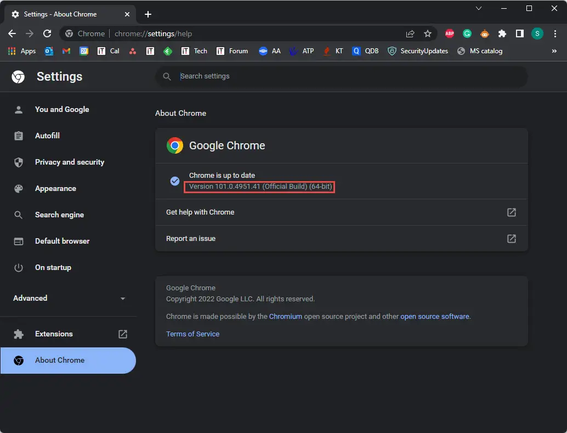Open Appearance settings
This screenshot has width=567, height=433.
[55, 189]
